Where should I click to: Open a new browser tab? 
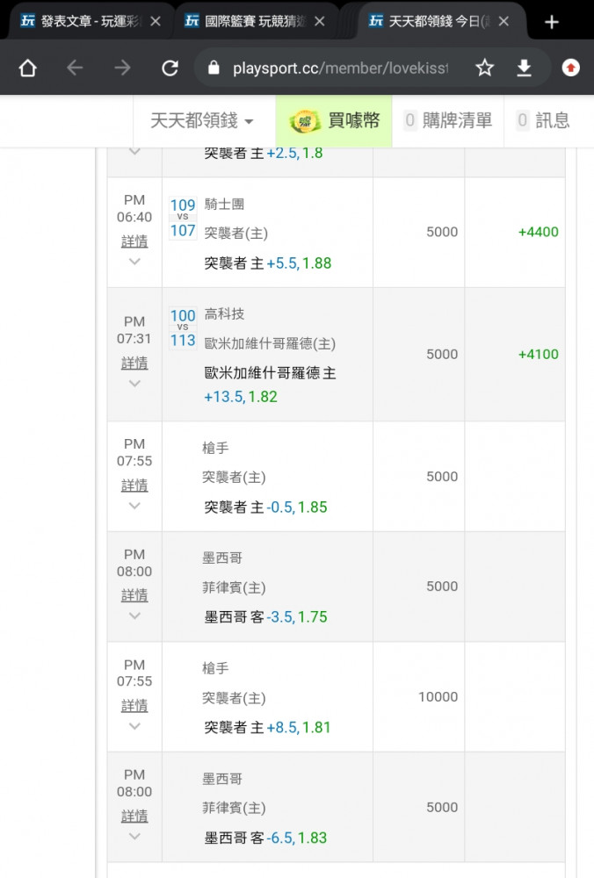pyautogui.click(x=552, y=22)
